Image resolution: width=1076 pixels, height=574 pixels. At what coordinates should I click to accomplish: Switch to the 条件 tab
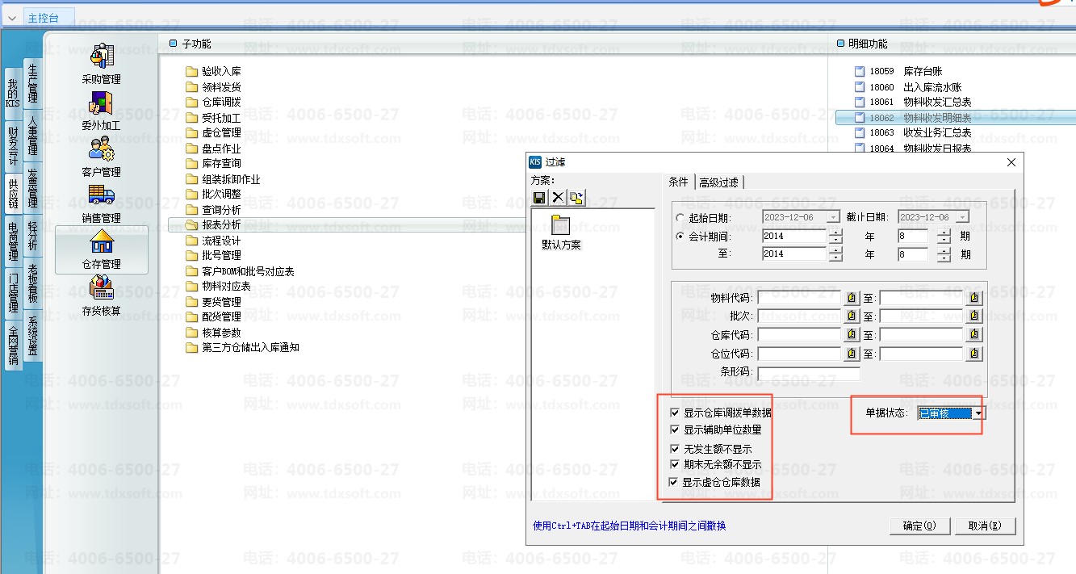coord(679,182)
